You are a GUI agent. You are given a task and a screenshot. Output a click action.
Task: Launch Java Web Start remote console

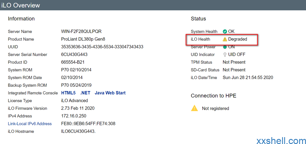coord(110,93)
